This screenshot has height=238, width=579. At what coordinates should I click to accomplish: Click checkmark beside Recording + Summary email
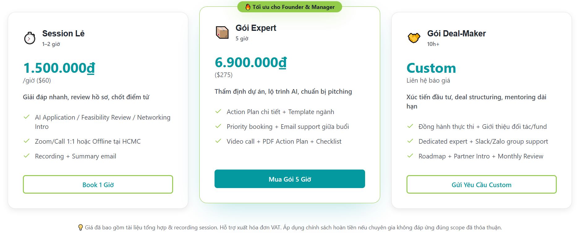pyautogui.click(x=27, y=156)
